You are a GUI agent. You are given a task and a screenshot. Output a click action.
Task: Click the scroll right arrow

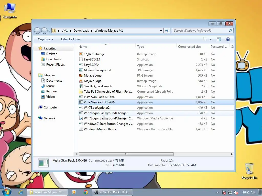[x=232, y=154]
